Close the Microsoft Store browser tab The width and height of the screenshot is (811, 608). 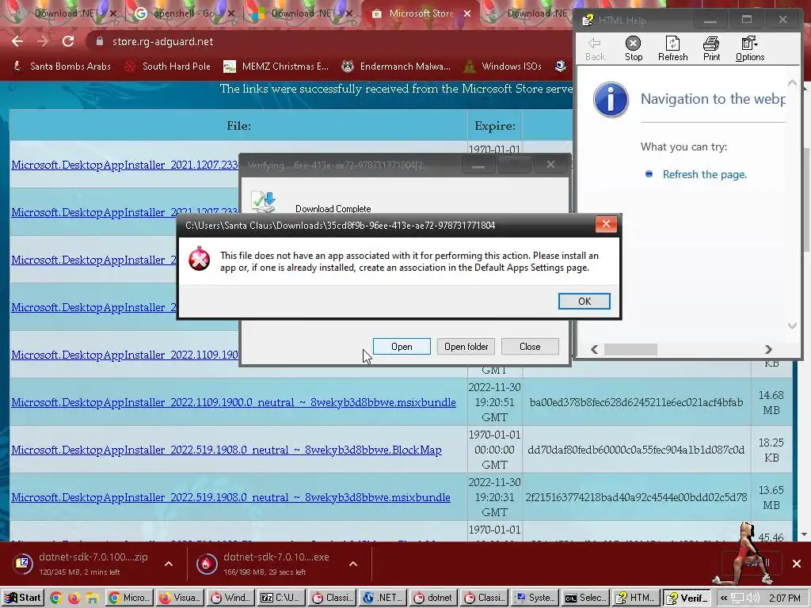(x=467, y=13)
